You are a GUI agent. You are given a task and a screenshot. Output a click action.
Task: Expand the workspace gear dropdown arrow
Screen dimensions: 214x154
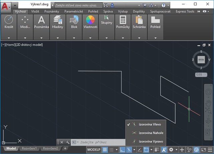177,150
